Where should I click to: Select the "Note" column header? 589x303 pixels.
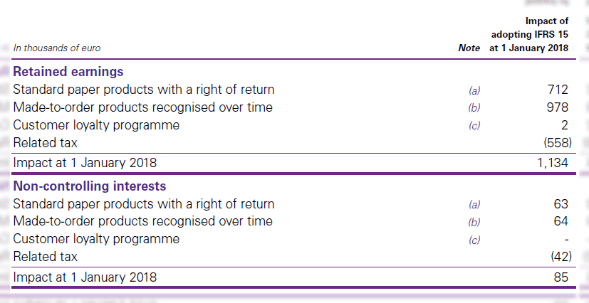pyautogui.click(x=469, y=48)
